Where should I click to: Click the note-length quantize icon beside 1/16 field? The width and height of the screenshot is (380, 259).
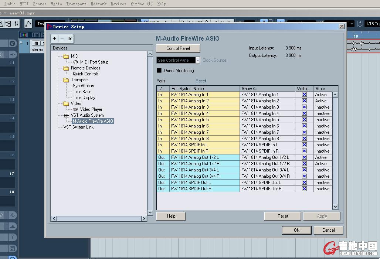360,24
